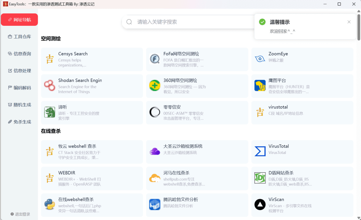Click the 大圣云沙箱检测系统 title text

[x=183, y=146]
